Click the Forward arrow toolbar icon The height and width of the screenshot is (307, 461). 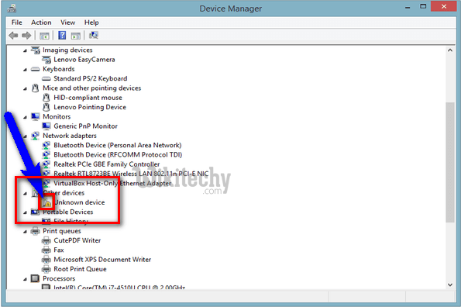pos(26,36)
